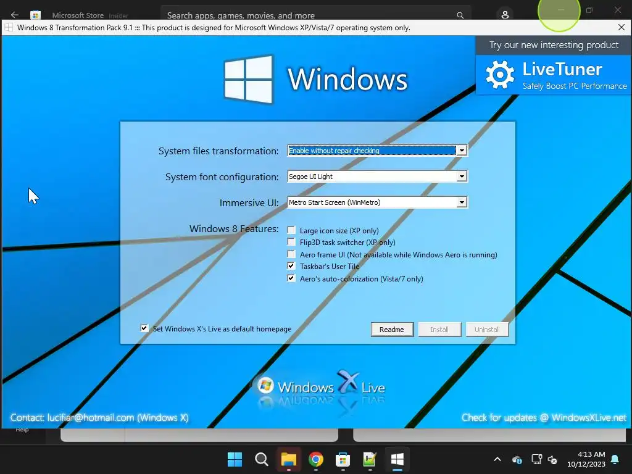
Task: Click the muted volume tray icon
Action: coord(552,459)
